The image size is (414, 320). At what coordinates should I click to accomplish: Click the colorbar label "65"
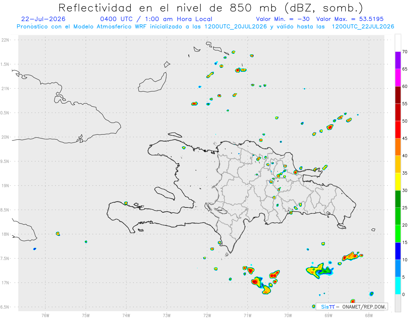coord(405,69)
